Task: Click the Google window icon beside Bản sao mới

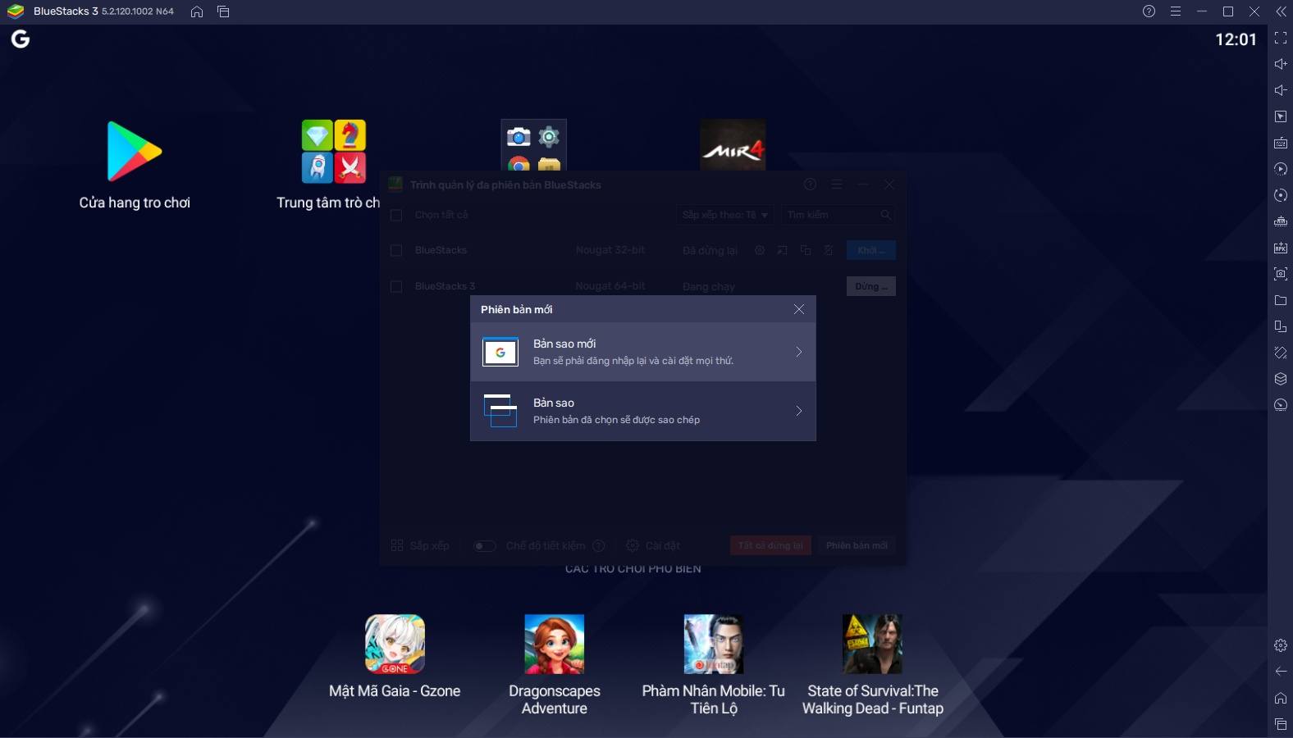Action: tap(500, 352)
